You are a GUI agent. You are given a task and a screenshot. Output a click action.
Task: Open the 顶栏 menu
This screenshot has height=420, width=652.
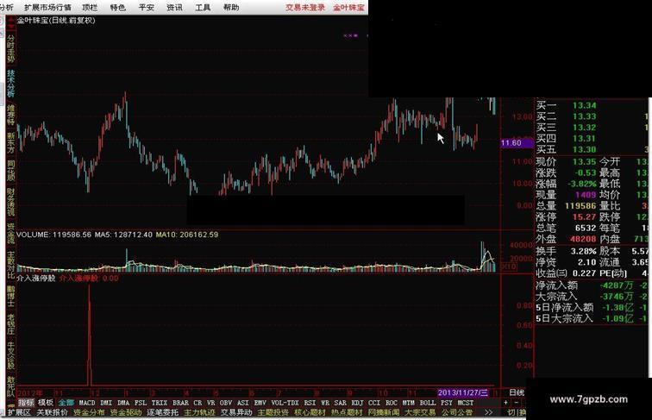90,8
